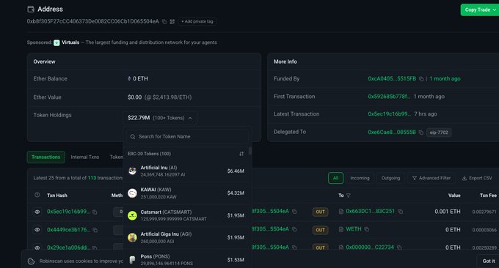Image resolution: width=499 pixels, height=268 pixels.
Task: Open funding time '1 month ago' link
Action: [x=445, y=78]
